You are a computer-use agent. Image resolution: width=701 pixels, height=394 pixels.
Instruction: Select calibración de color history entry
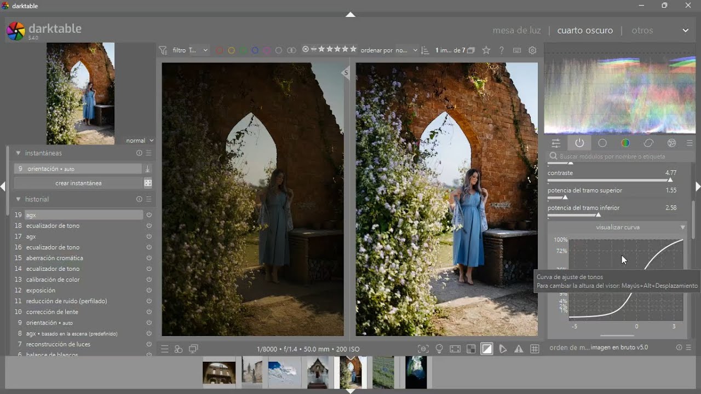point(53,280)
